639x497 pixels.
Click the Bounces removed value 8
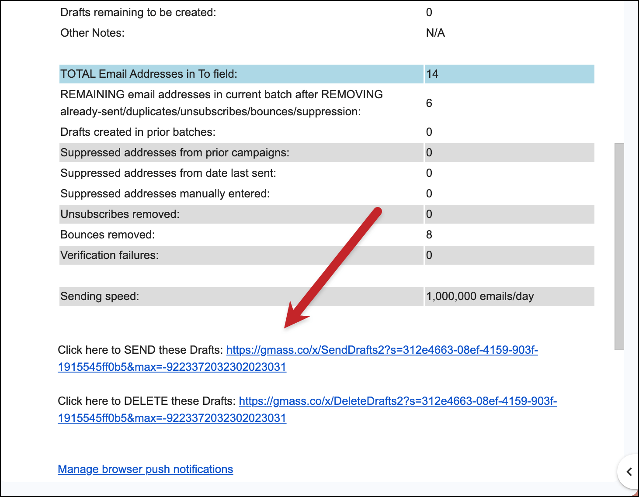tap(429, 235)
